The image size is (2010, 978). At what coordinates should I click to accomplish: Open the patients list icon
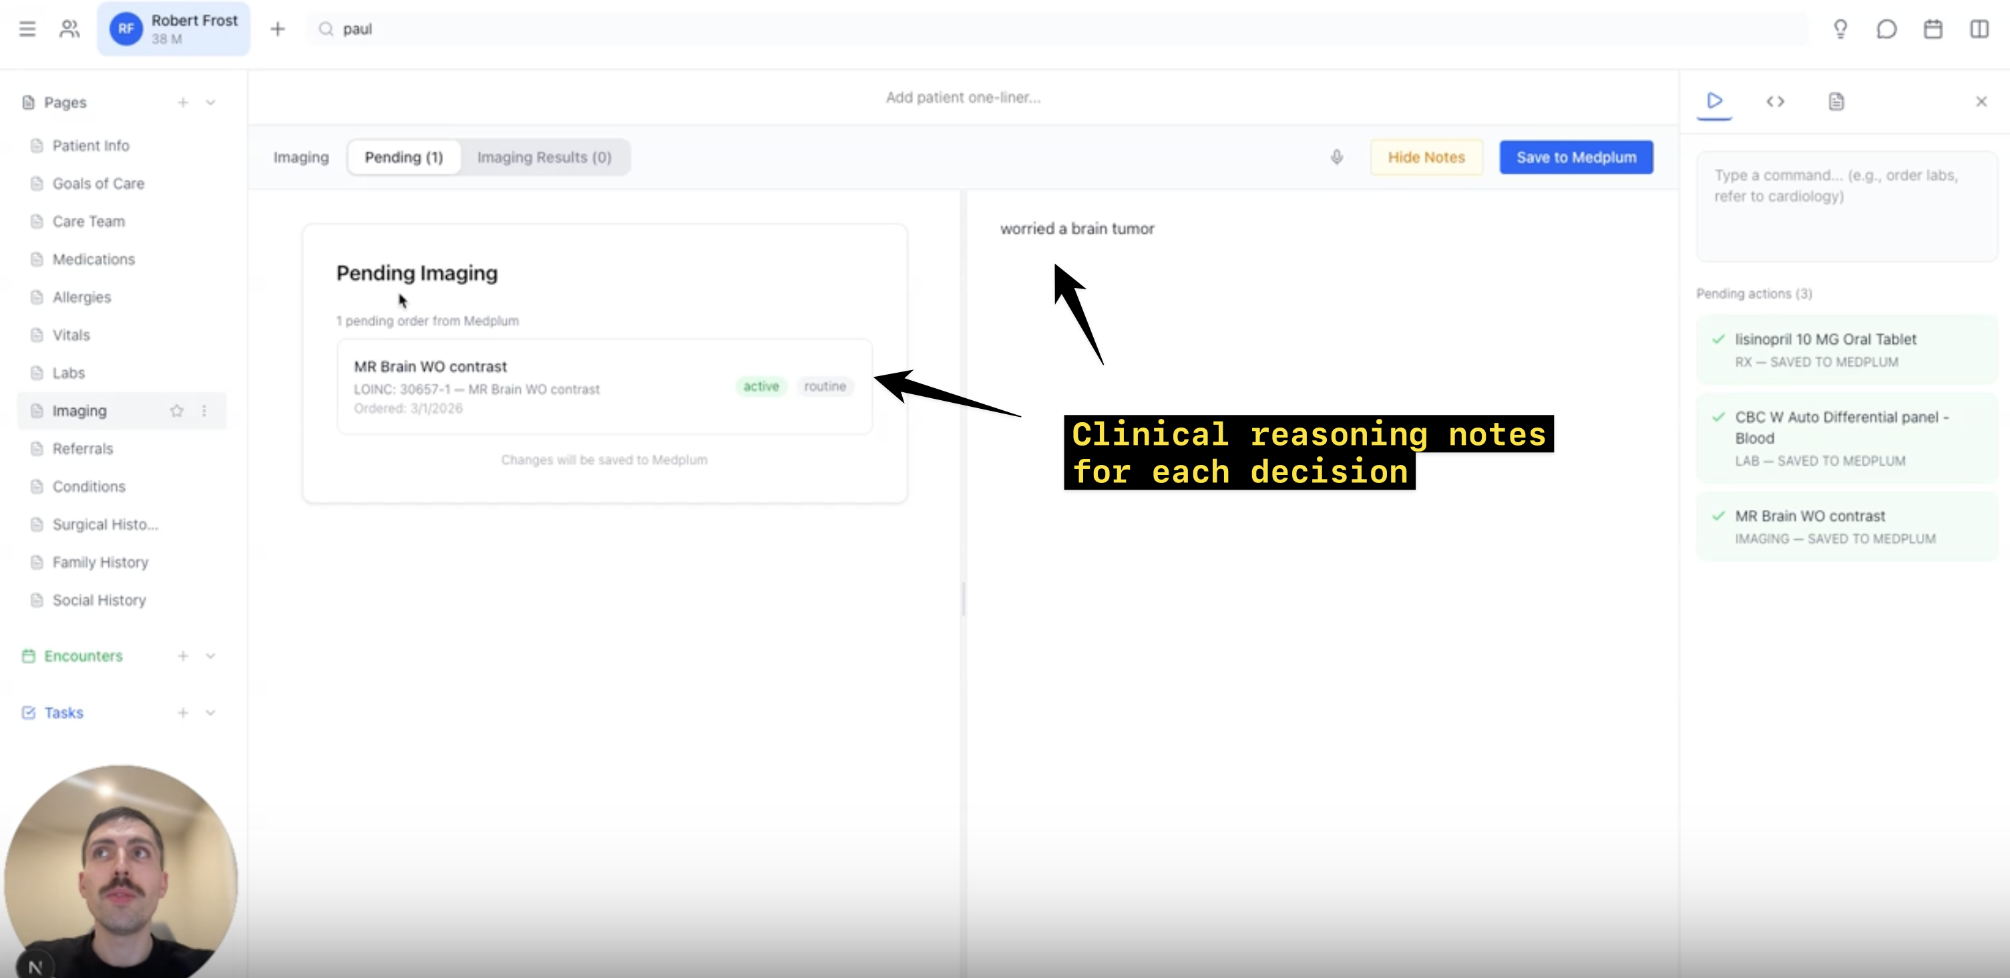[69, 29]
